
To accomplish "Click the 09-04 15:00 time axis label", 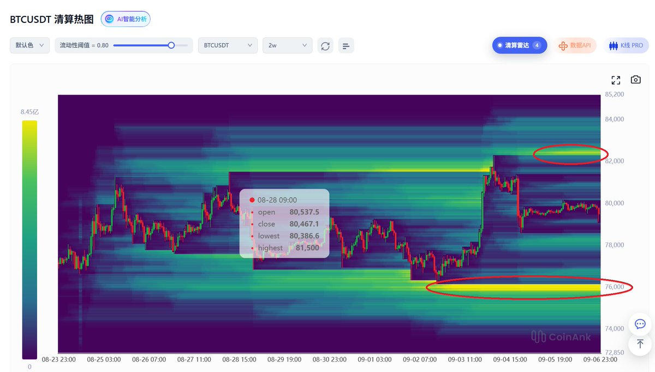I will tap(510, 360).
